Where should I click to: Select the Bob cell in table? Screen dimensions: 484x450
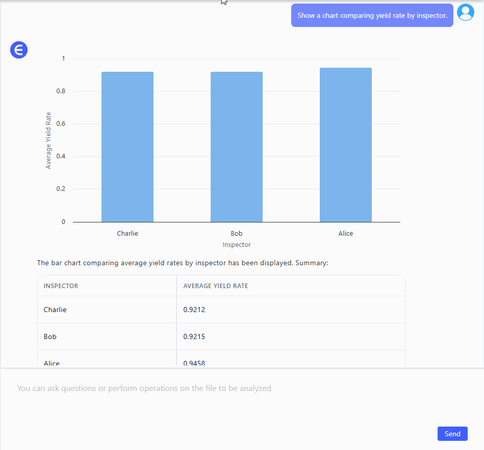tap(50, 336)
